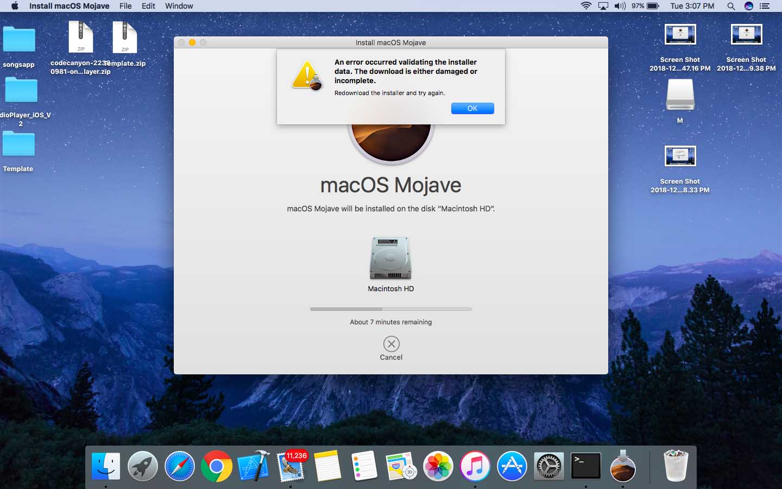This screenshot has width=782, height=489.
Task: Open Siri from menu bar
Action: point(749,6)
